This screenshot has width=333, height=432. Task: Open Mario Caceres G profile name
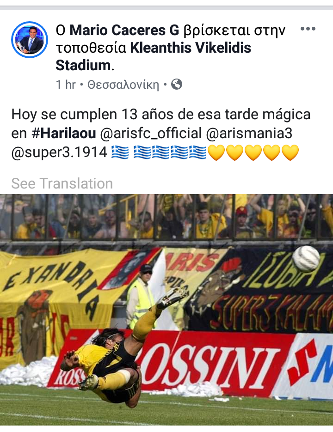124,30
